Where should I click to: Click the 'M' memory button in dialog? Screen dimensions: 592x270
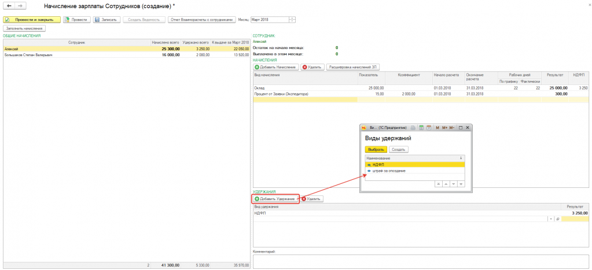click(x=437, y=128)
